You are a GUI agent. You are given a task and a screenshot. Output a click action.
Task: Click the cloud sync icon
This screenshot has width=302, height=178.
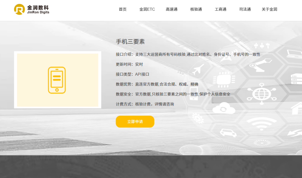224,109
